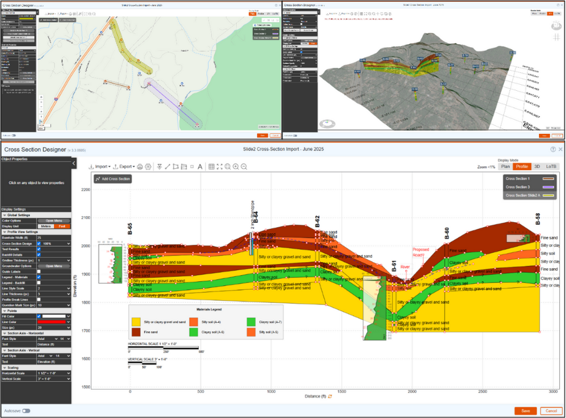This screenshot has height=418, width=566.
Task: Click the Add Cross Section button
Action: point(112,179)
